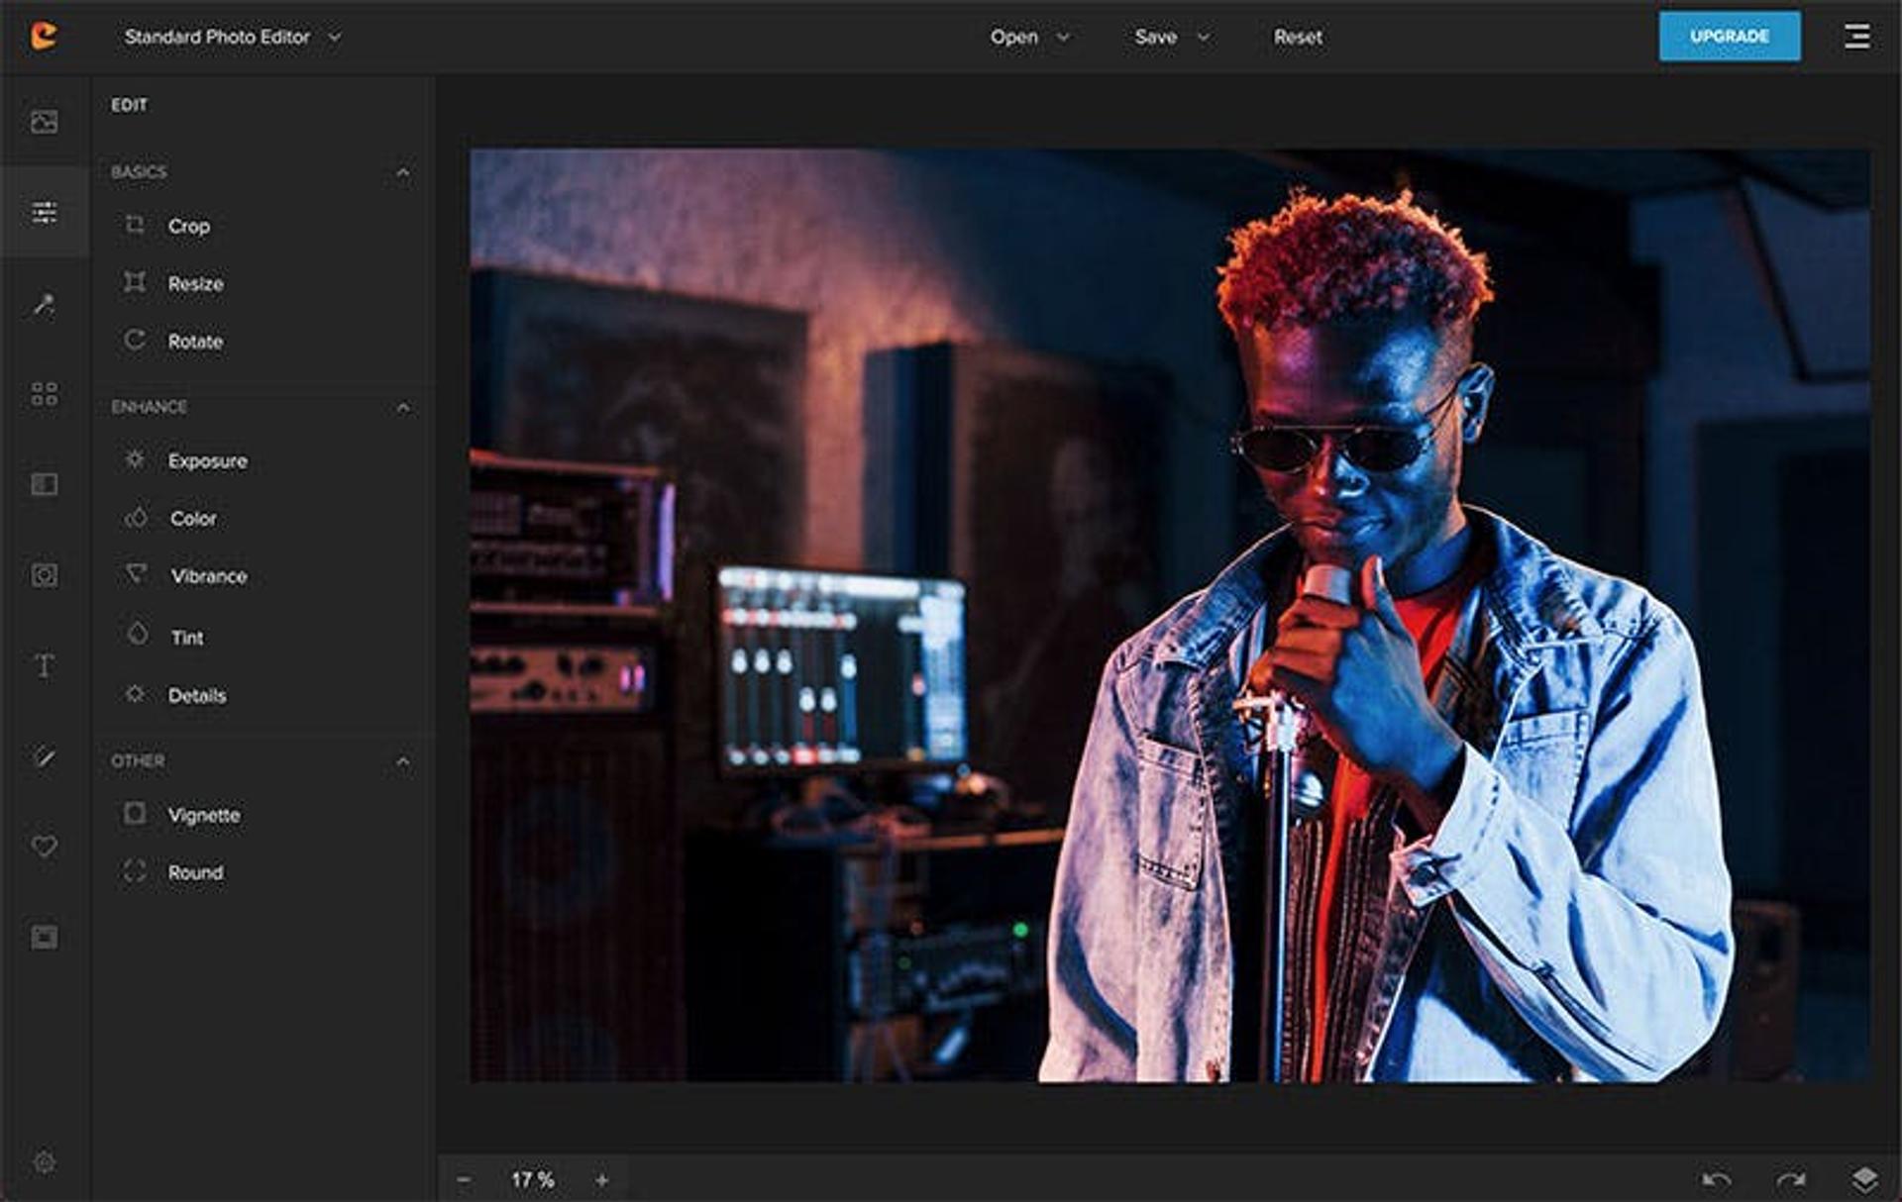1902x1202 pixels.
Task: Select the Retouch magic wand sidebar icon
Action: (x=44, y=304)
